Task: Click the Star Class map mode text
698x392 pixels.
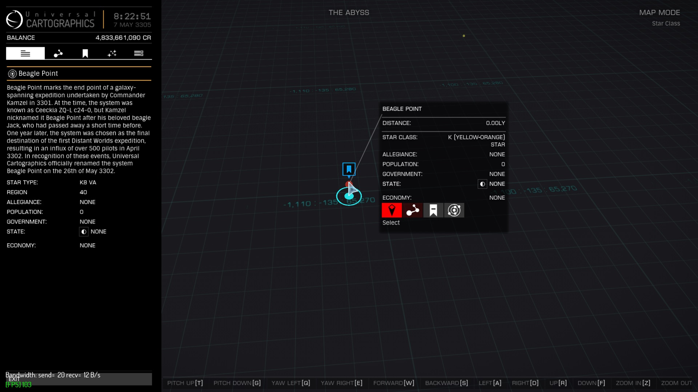Action: coord(666,24)
